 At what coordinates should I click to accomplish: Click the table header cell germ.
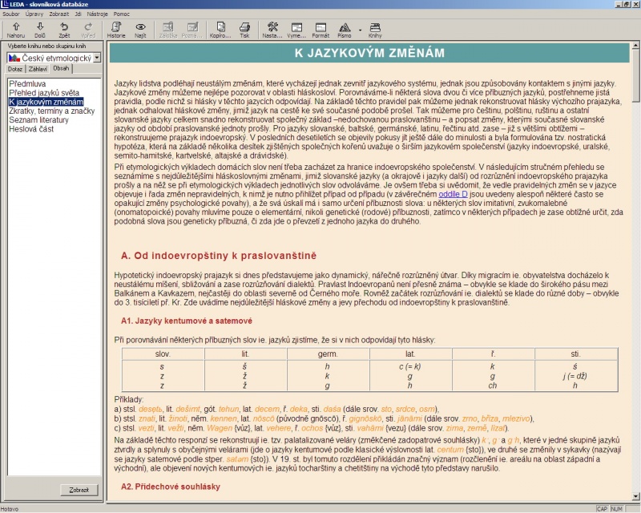coord(328,353)
